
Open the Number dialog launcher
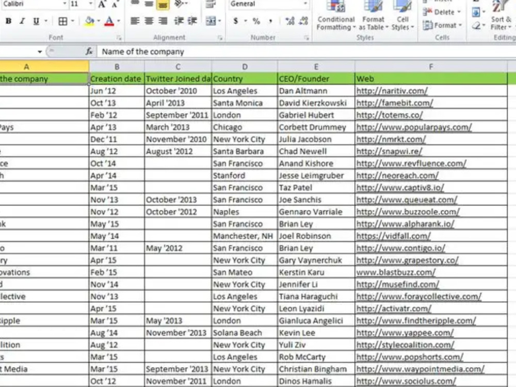coord(307,38)
